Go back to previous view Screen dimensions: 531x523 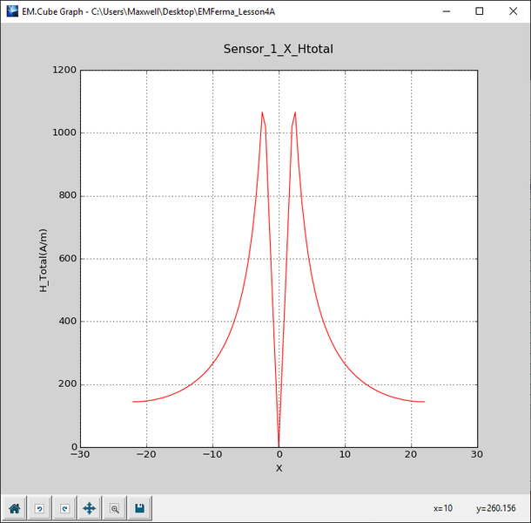coord(39,507)
